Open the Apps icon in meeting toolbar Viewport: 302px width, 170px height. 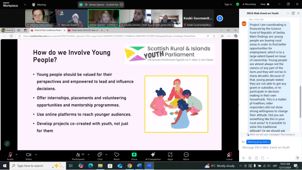point(170,155)
